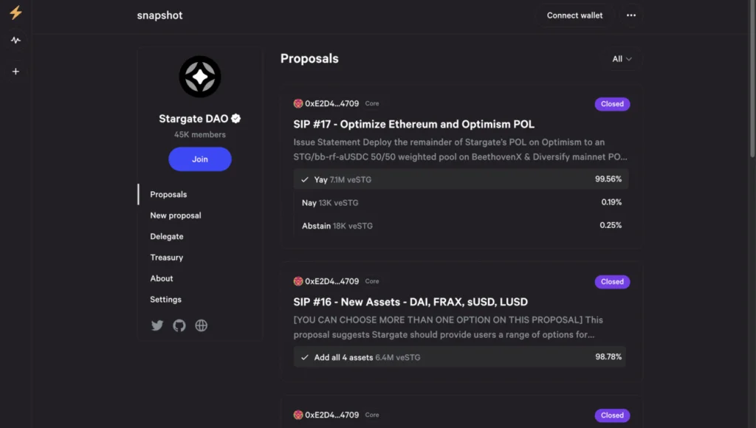Open the Treasury page
This screenshot has height=428, width=756.
pyautogui.click(x=167, y=258)
